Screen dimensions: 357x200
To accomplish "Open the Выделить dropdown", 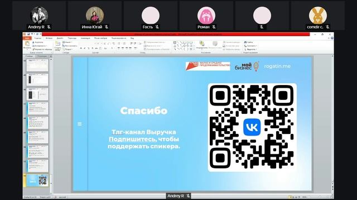I will pos(250,49).
